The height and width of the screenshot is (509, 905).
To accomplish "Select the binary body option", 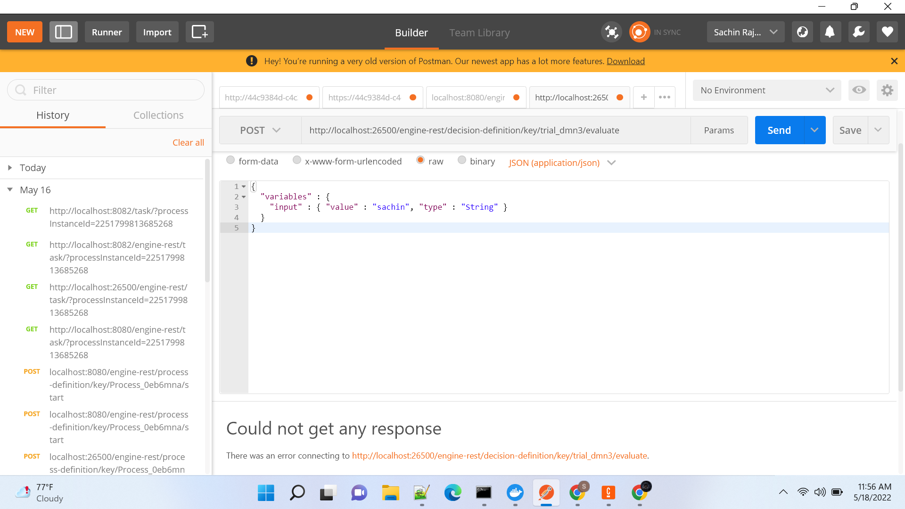I will click(462, 160).
